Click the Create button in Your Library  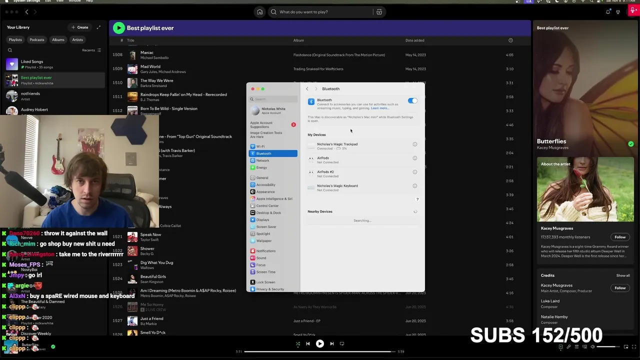(x=80, y=27)
